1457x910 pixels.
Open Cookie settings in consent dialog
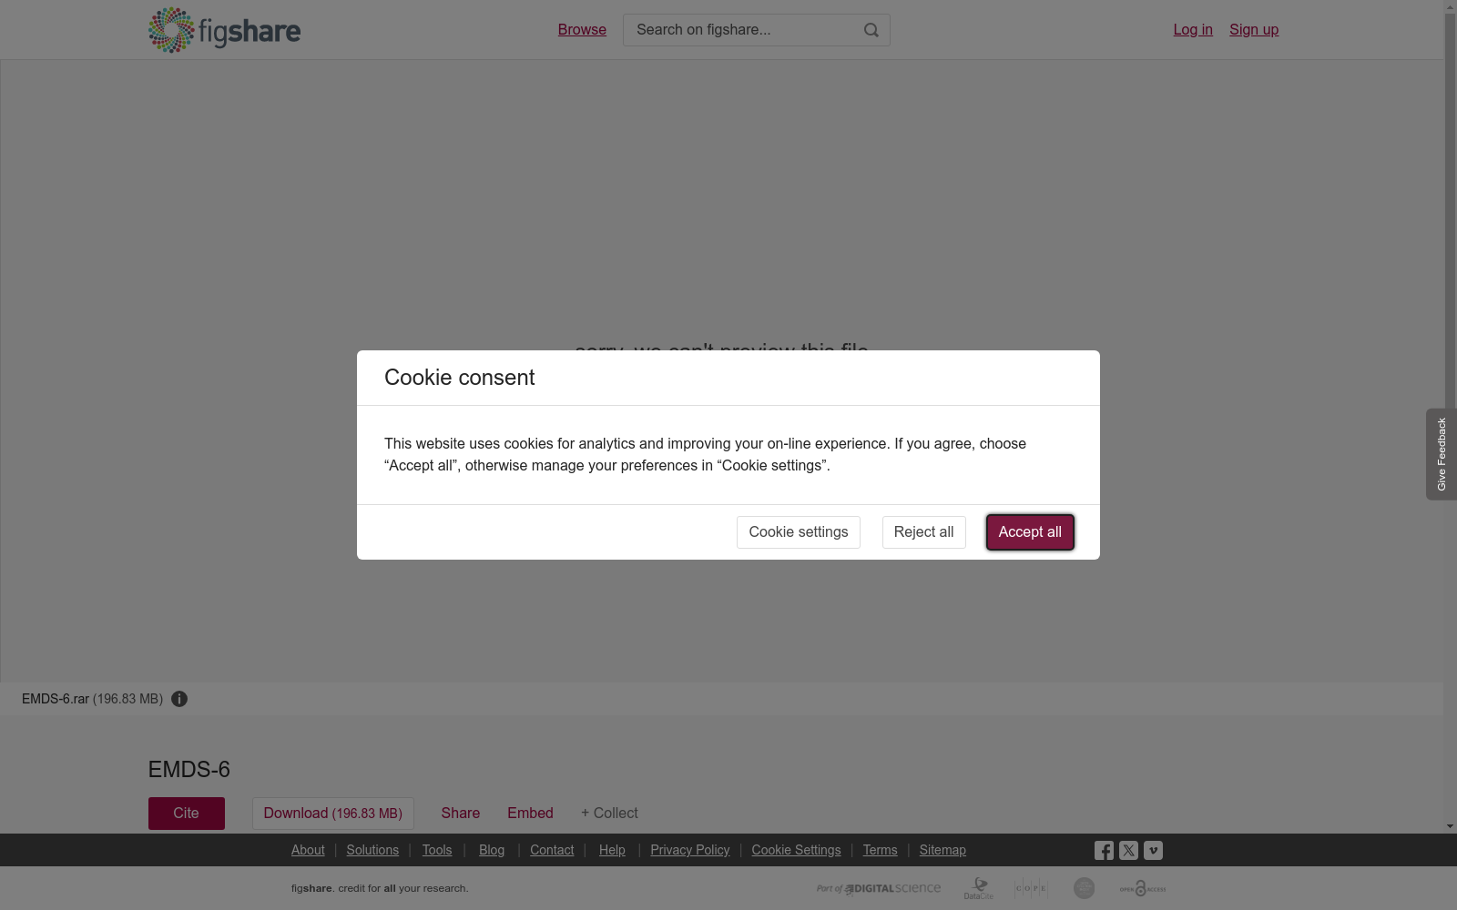click(799, 532)
